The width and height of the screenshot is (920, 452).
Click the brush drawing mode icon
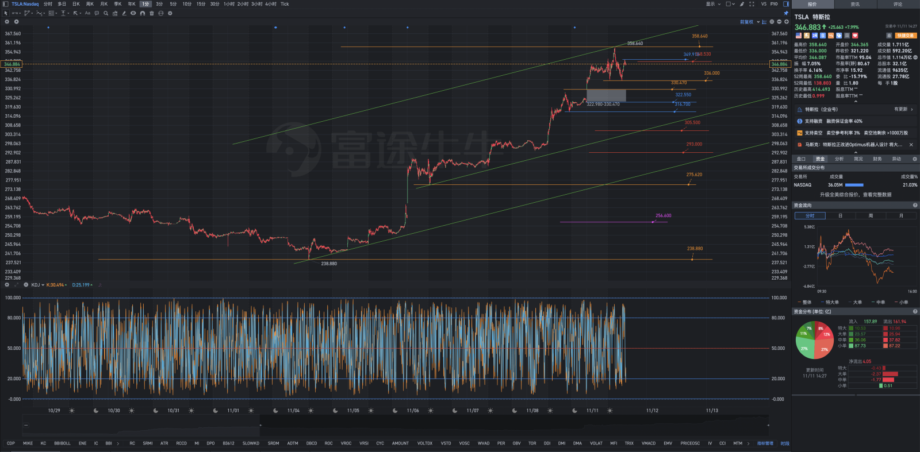[742, 4]
